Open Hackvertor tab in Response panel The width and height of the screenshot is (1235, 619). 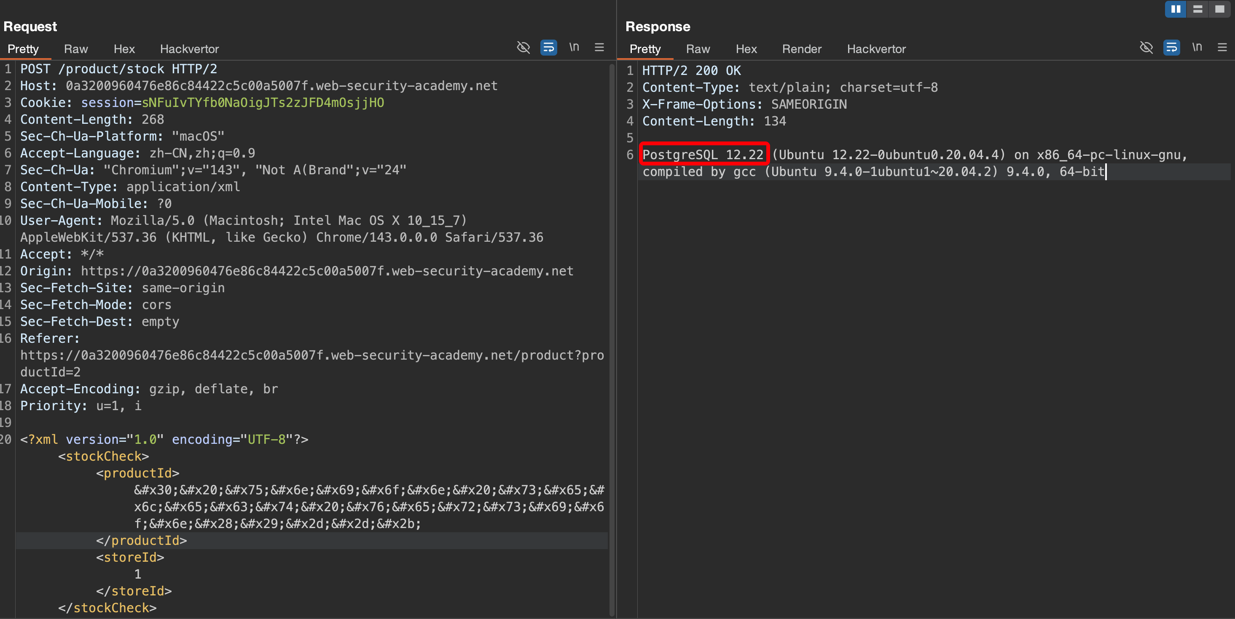point(876,49)
